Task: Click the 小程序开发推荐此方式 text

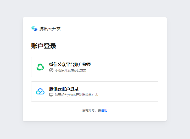Action: click(71, 70)
